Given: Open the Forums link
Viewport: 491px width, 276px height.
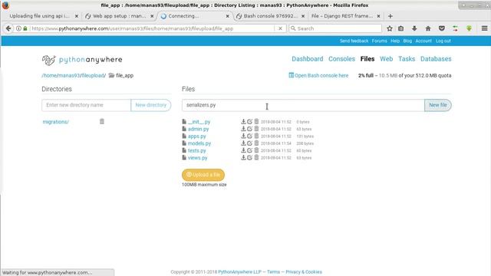Looking at the screenshot, I should (x=379, y=41).
